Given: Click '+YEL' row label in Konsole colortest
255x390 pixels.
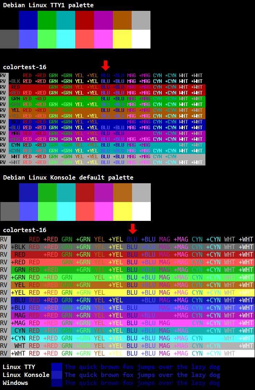Looking at the screenshot, I should click(18, 293).
